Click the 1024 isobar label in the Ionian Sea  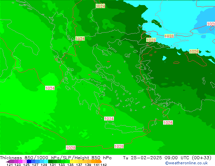50,88
